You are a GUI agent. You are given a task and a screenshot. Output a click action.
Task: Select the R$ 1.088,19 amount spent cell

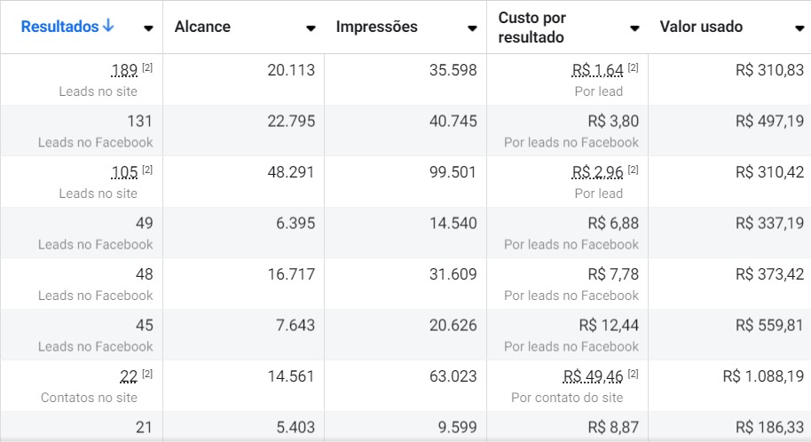[x=763, y=376]
